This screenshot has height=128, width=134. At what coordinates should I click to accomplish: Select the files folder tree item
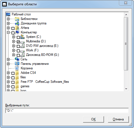[x=23, y=77]
